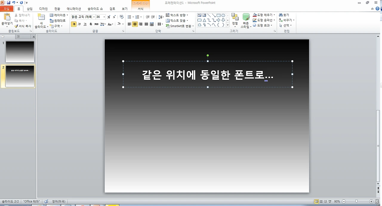This screenshot has width=382, height=206.
Task: Switch to the 애니메이션 ribbon tab
Action: click(73, 9)
